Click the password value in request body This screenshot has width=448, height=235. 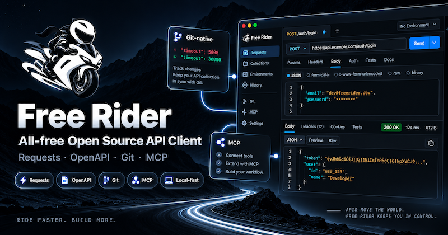coord(346,100)
